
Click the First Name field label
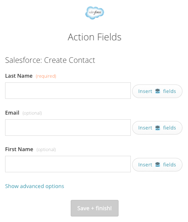point(19,149)
